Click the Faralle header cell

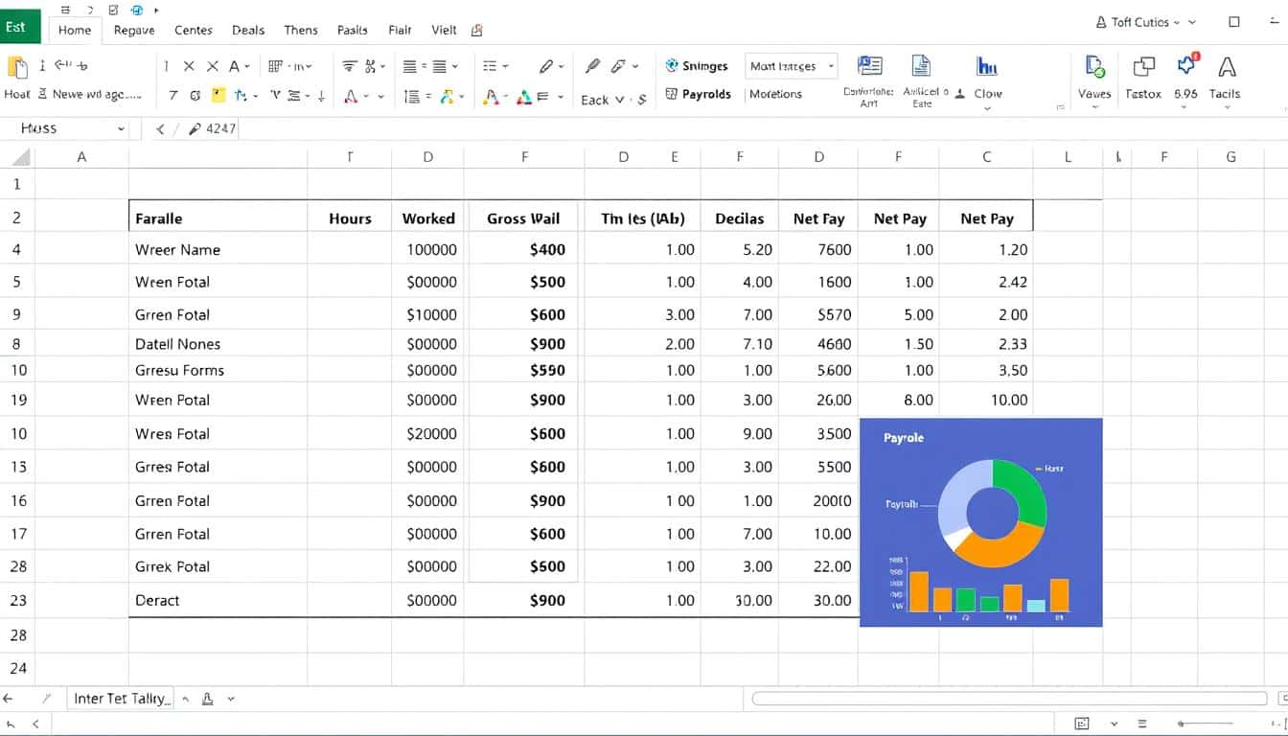pyautogui.click(x=218, y=218)
